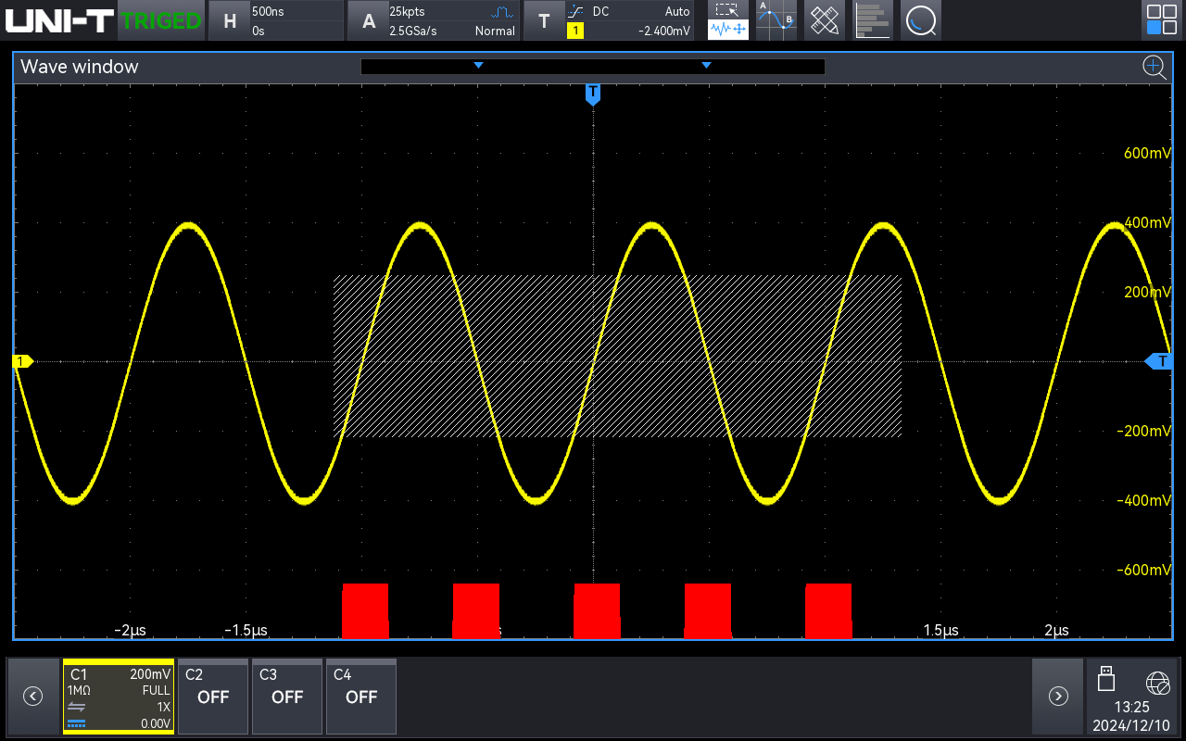Expand the right arrow for more channels

pyautogui.click(x=1058, y=697)
